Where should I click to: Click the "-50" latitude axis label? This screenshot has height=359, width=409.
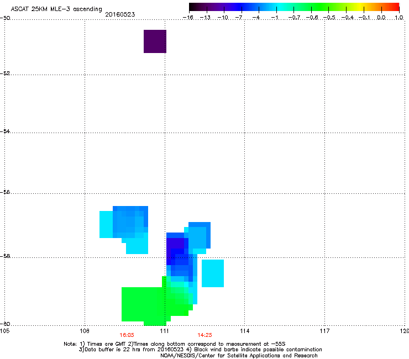tap(5, 18)
